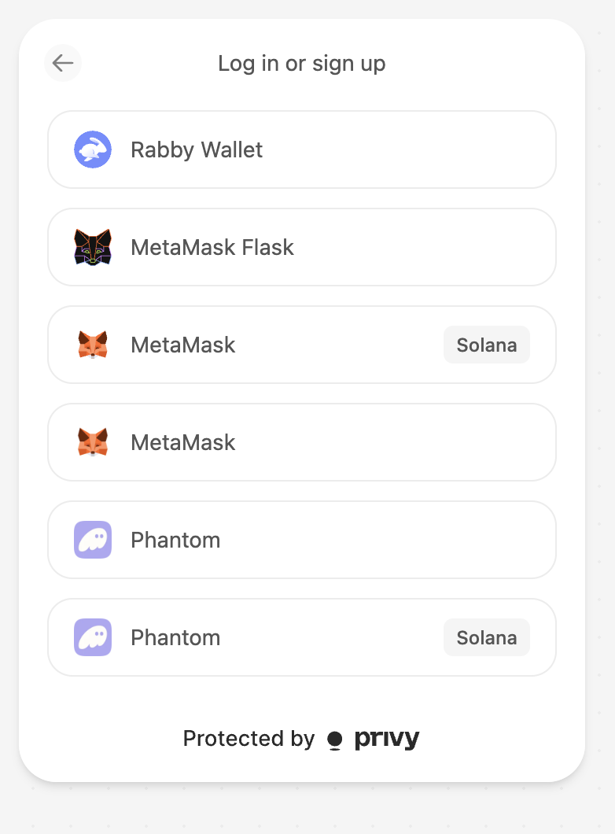This screenshot has width=615, height=834.
Task: Select the MetaMask label in the row with no tag
Action: pos(183,442)
